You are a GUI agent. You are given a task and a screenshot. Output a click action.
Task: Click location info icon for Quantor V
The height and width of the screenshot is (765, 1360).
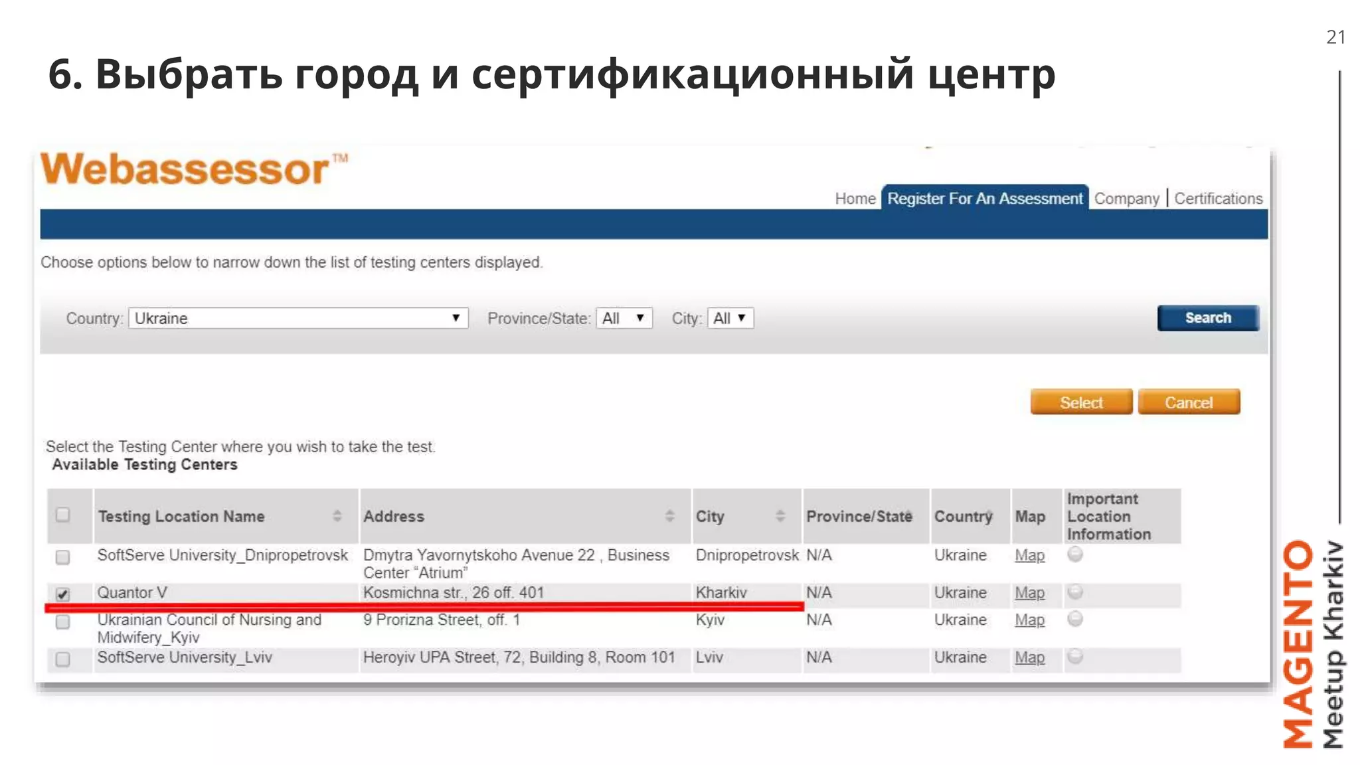(1075, 591)
